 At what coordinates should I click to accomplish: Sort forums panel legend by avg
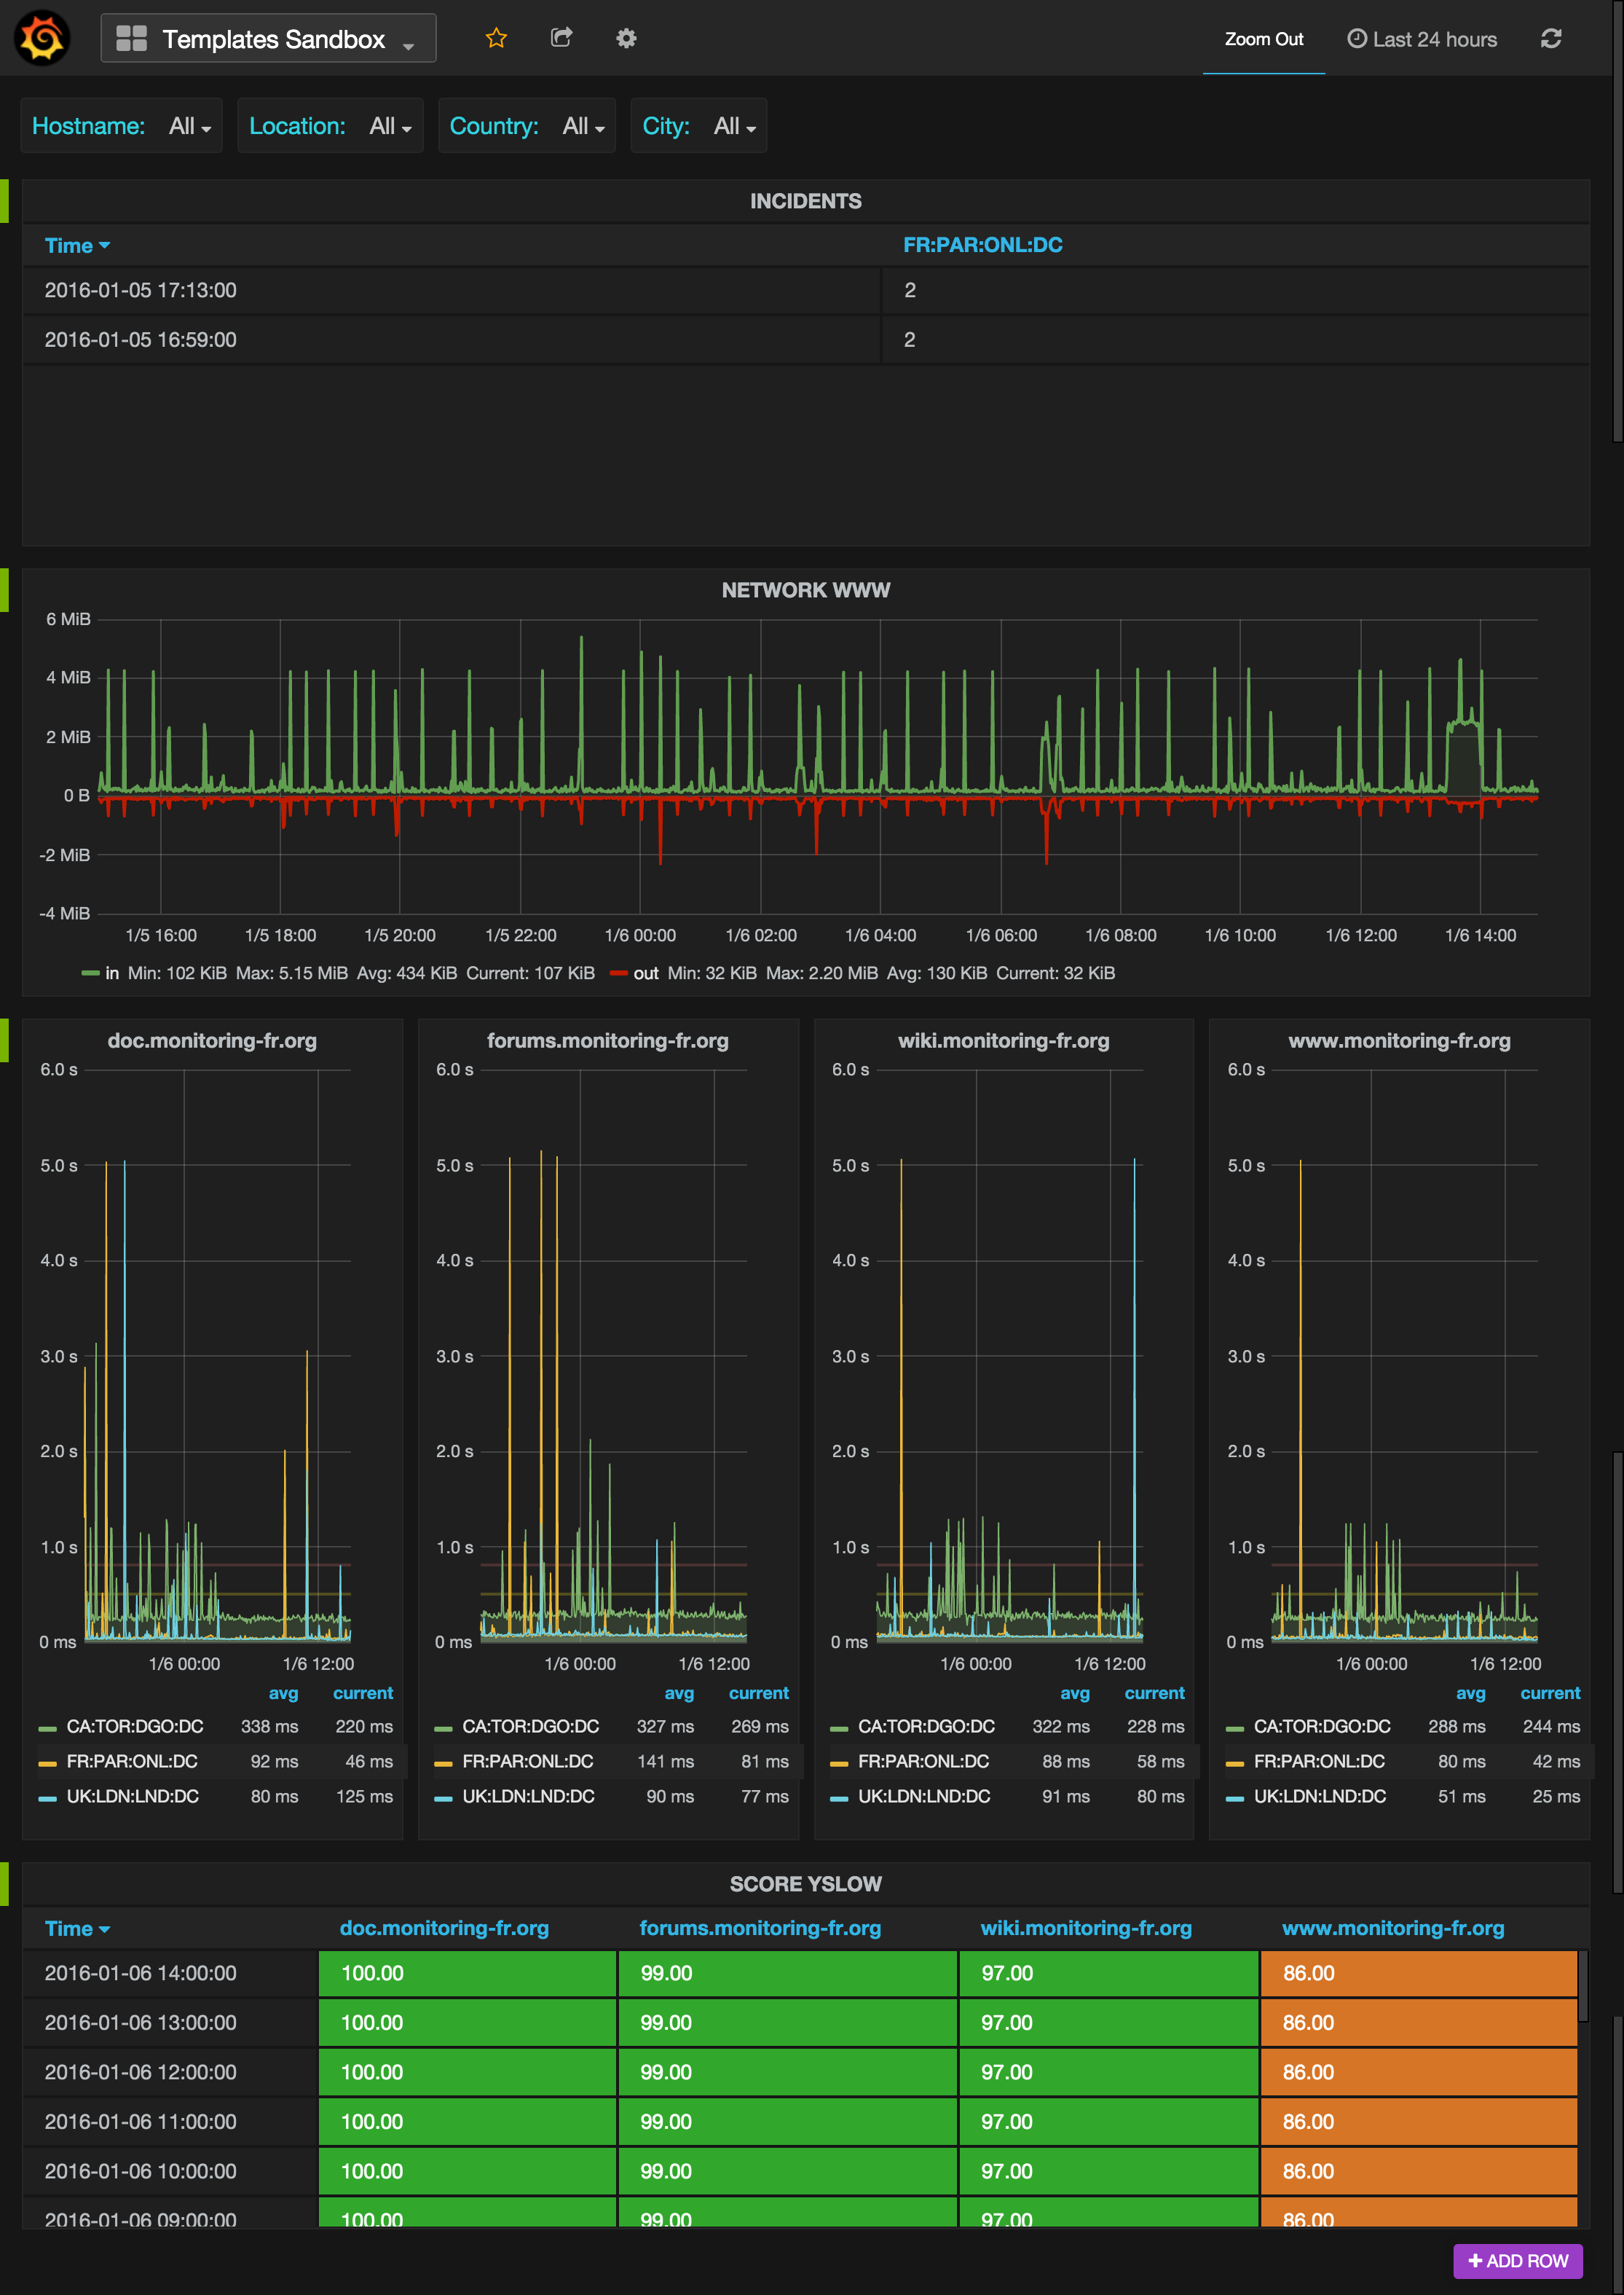[x=679, y=1692]
